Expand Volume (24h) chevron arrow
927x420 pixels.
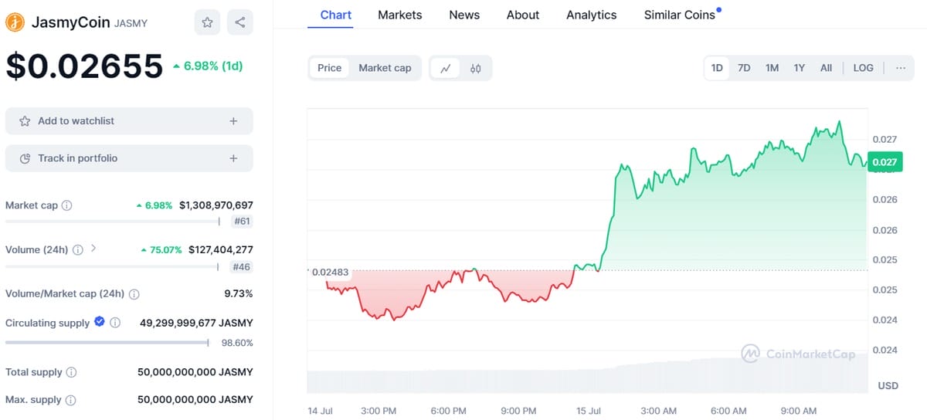pyautogui.click(x=93, y=249)
